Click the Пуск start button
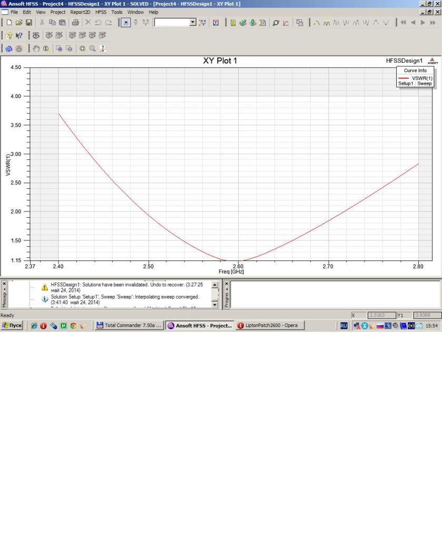This screenshot has height=540, width=442. (x=12, y=325)
